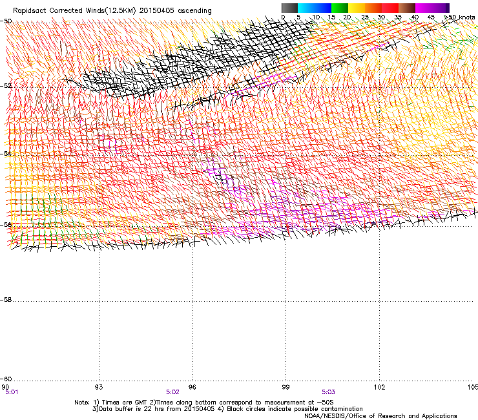Click the purple time stamp '5:01'

coord(12,392)
